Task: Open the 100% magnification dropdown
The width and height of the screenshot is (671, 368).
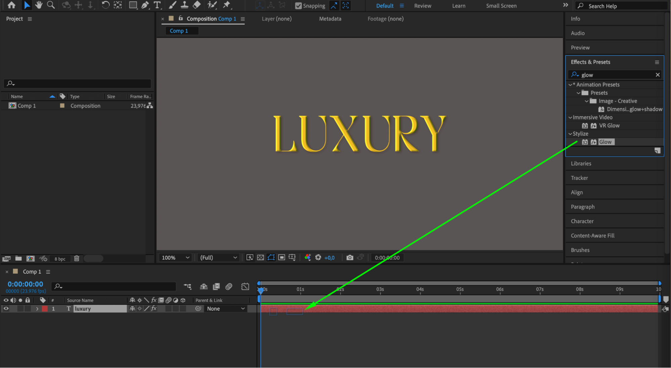Action: (x=176, y=258)
